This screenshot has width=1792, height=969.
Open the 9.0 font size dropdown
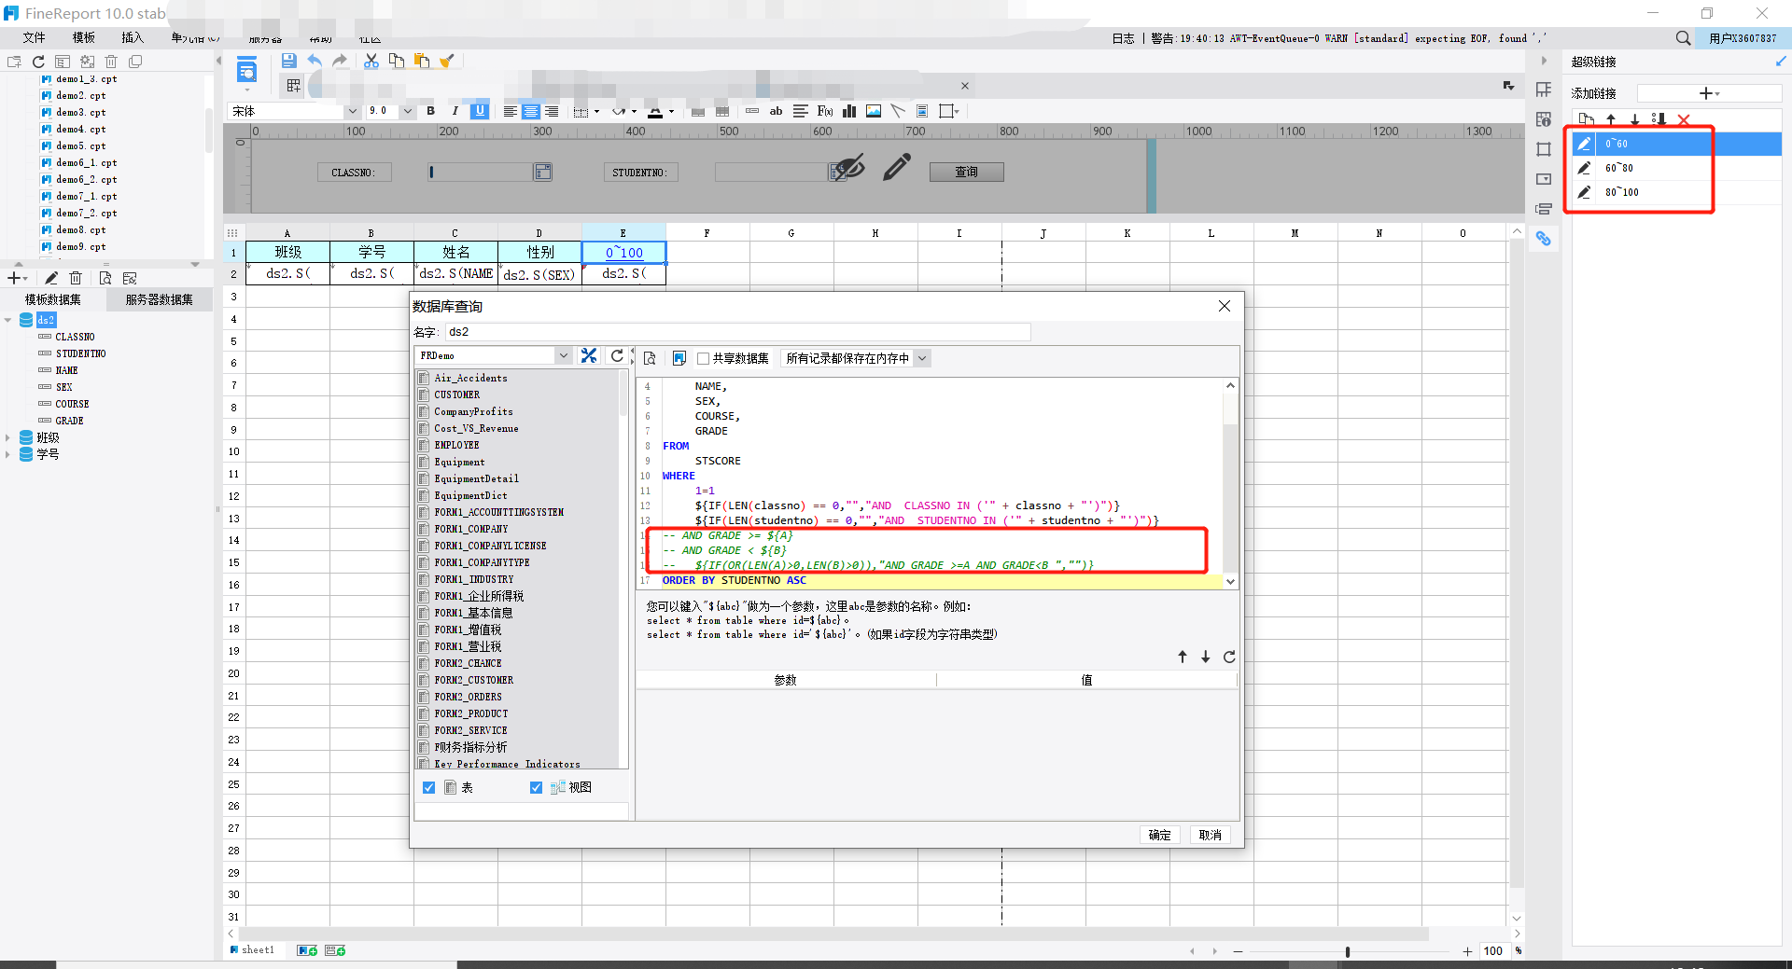407,111
